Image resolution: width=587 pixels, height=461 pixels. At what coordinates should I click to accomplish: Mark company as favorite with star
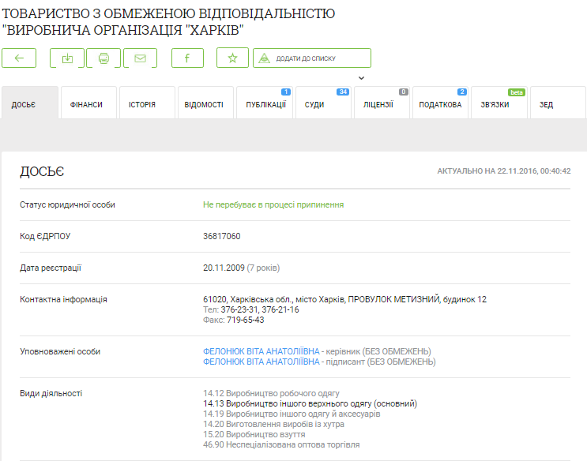[232, 58]
